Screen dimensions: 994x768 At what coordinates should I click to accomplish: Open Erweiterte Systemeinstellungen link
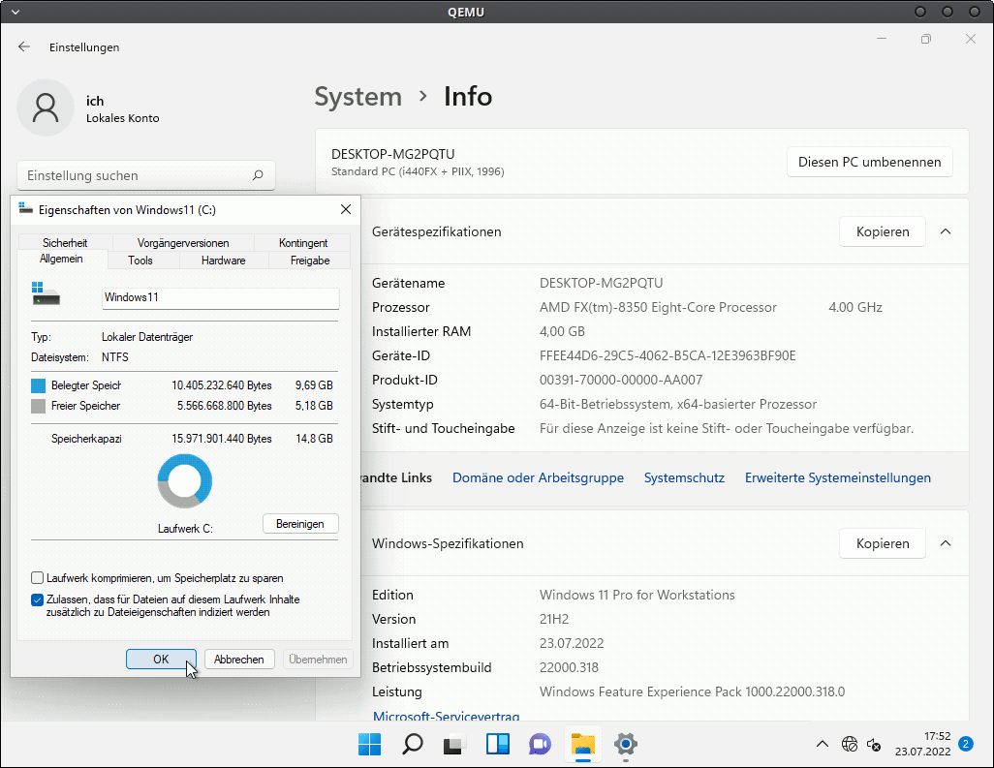[x=837, y=477]
